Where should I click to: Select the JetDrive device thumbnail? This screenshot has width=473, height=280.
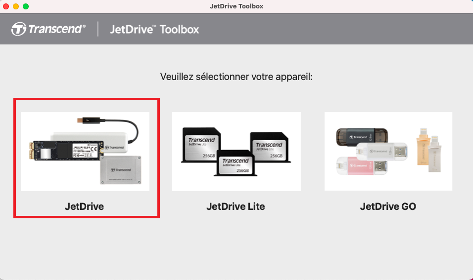85,152
